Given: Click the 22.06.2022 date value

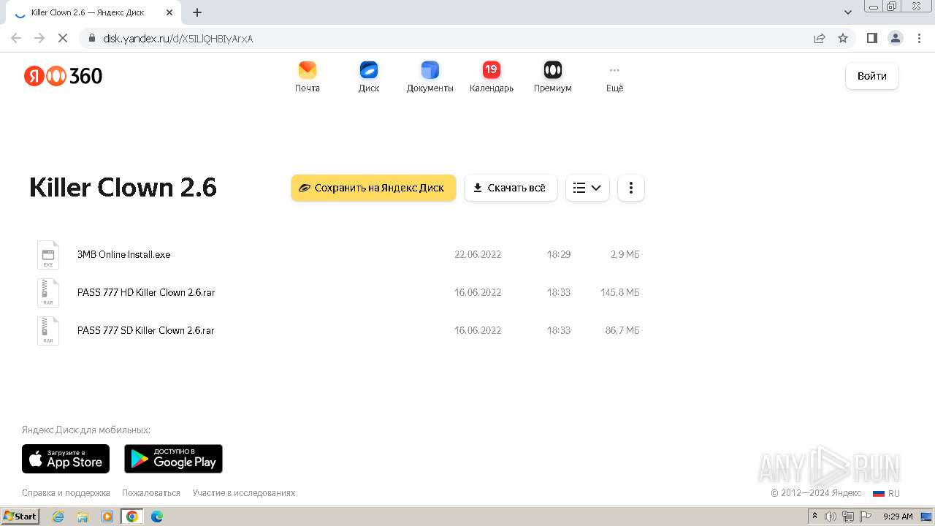Looking at the screenshot, I should tap(478, 254).
